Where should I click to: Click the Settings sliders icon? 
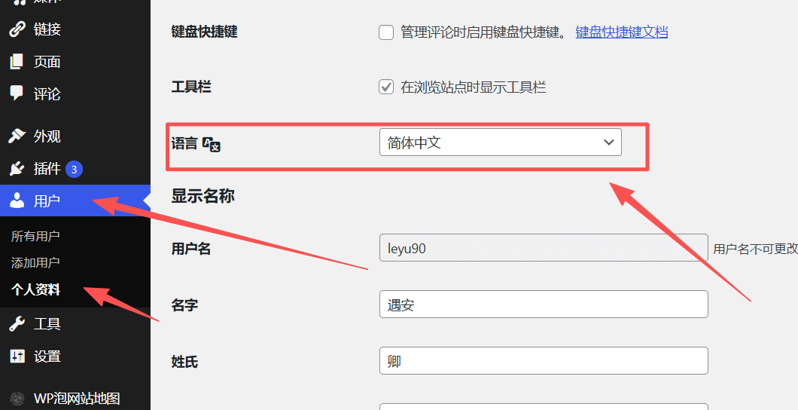point(17,356)
